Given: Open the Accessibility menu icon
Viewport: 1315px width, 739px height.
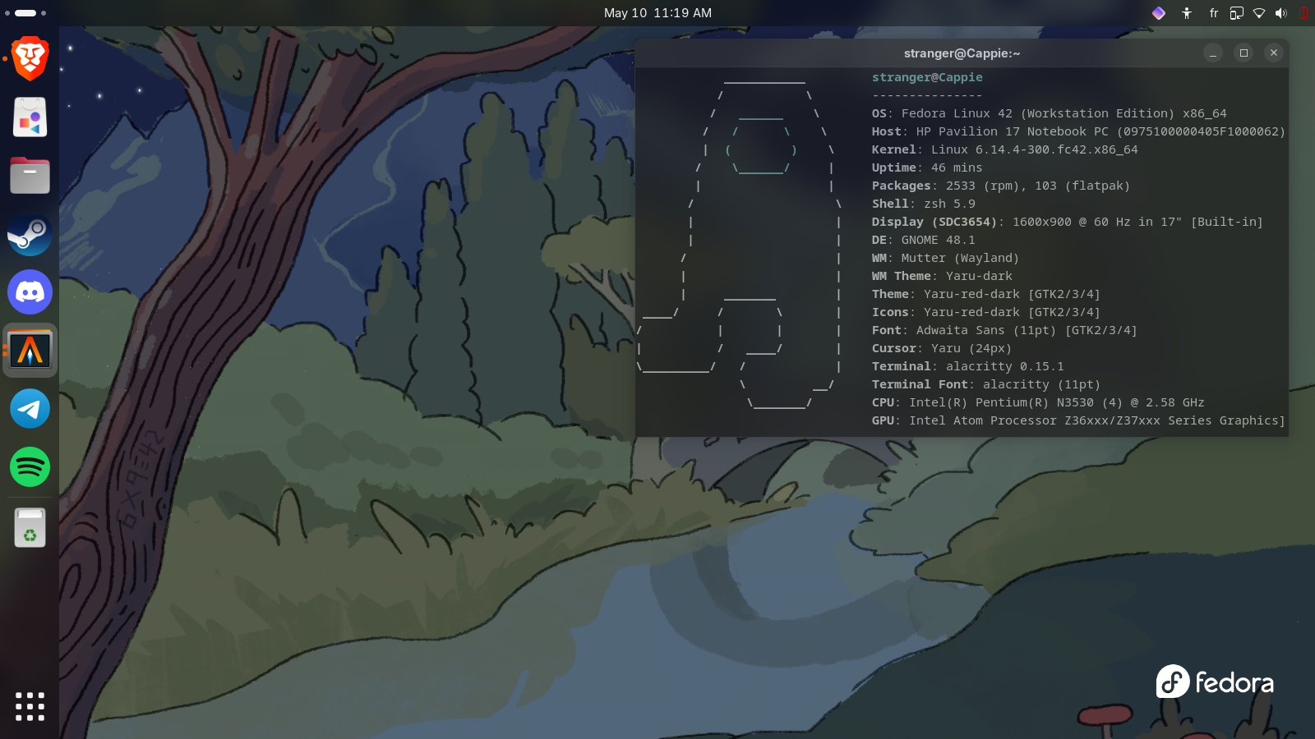Looking at the screenshot, I should pos(1187,13).
